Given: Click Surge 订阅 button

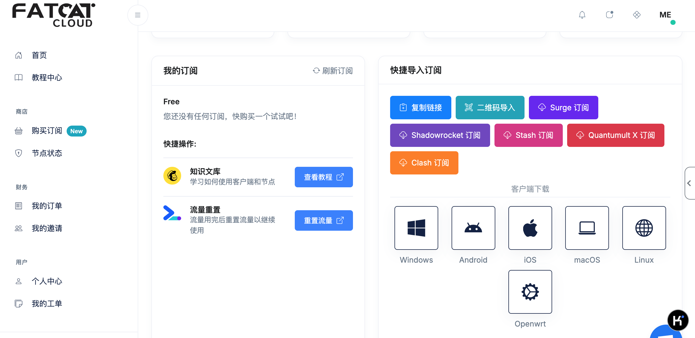Looking at the screenshot, I should (564, 108).
